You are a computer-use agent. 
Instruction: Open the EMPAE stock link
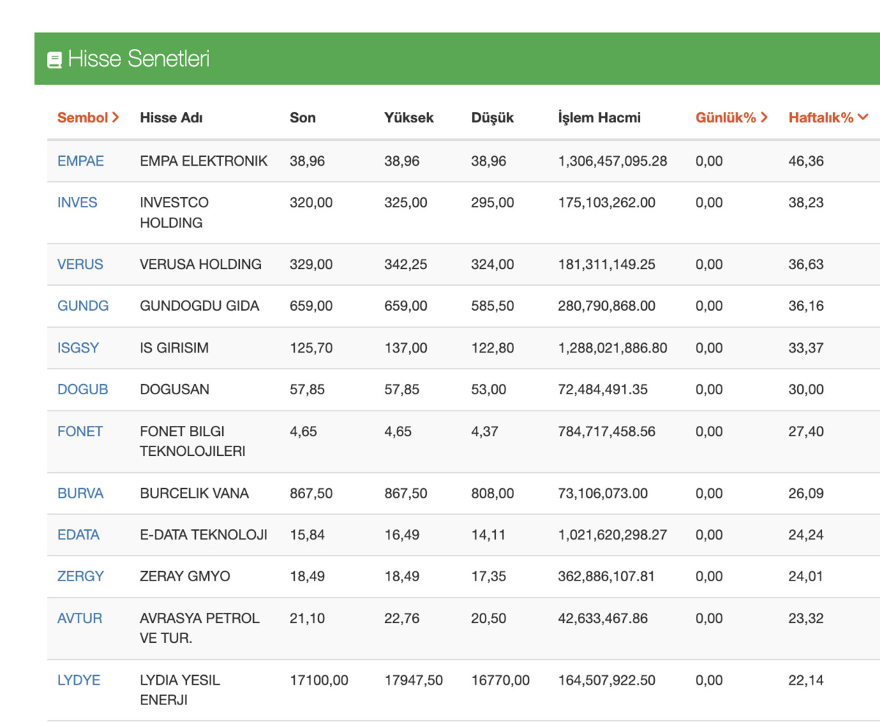(x=81, y=161)
